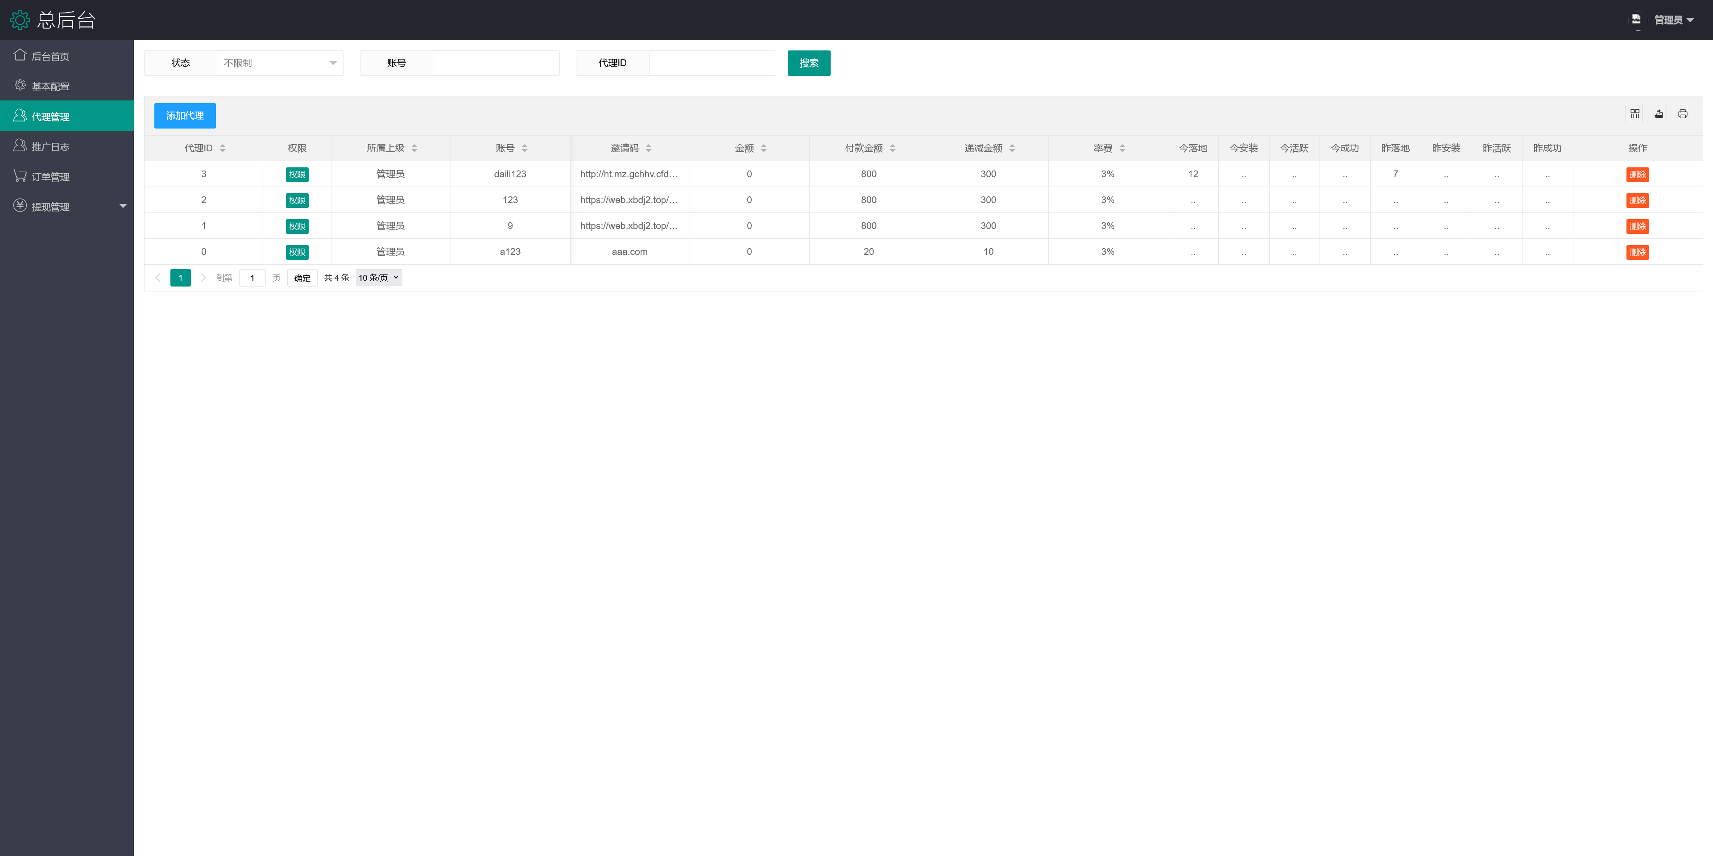
Task: Click the admin avatar icon
Action: [x=1636, y=19]
